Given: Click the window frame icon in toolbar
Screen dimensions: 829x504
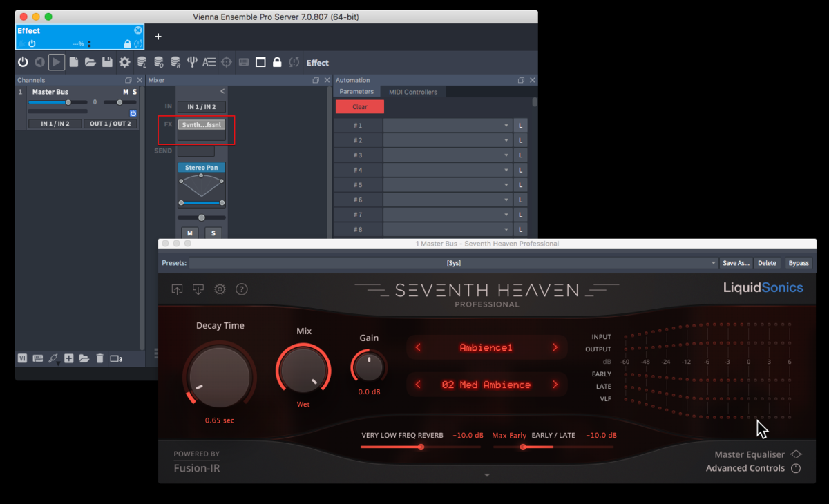Looking at the screenshot, I should 260,62.
